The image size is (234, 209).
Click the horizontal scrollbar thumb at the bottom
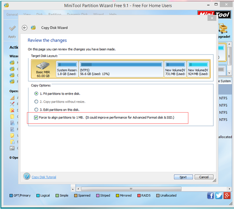[x=131, y=189]
